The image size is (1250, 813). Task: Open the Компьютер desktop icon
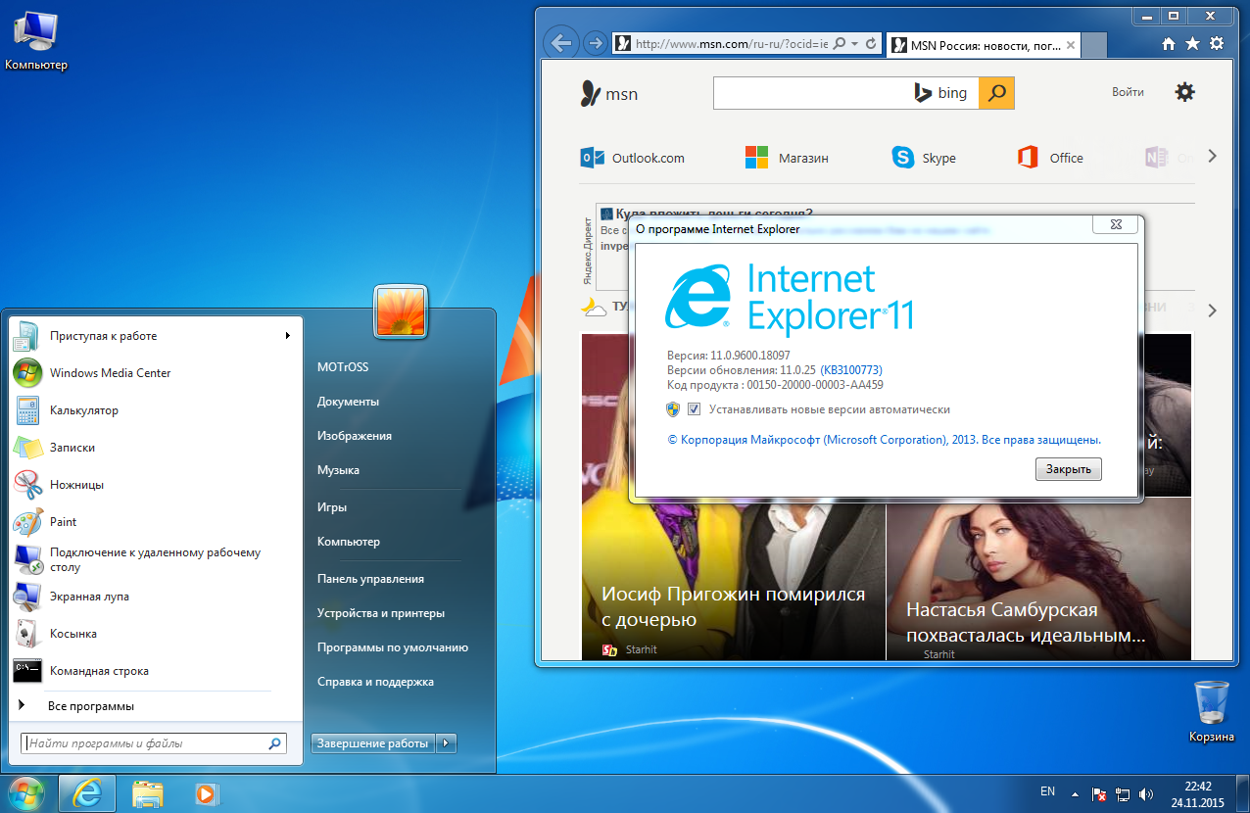[36, 40]
